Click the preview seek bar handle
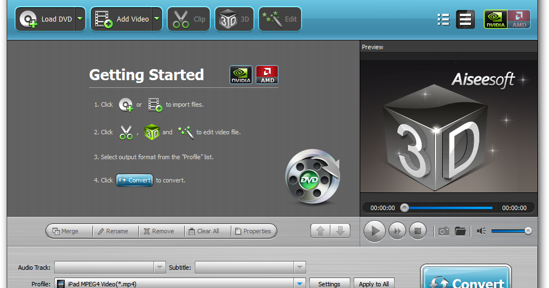549x288 pixels. coord(405,208)
